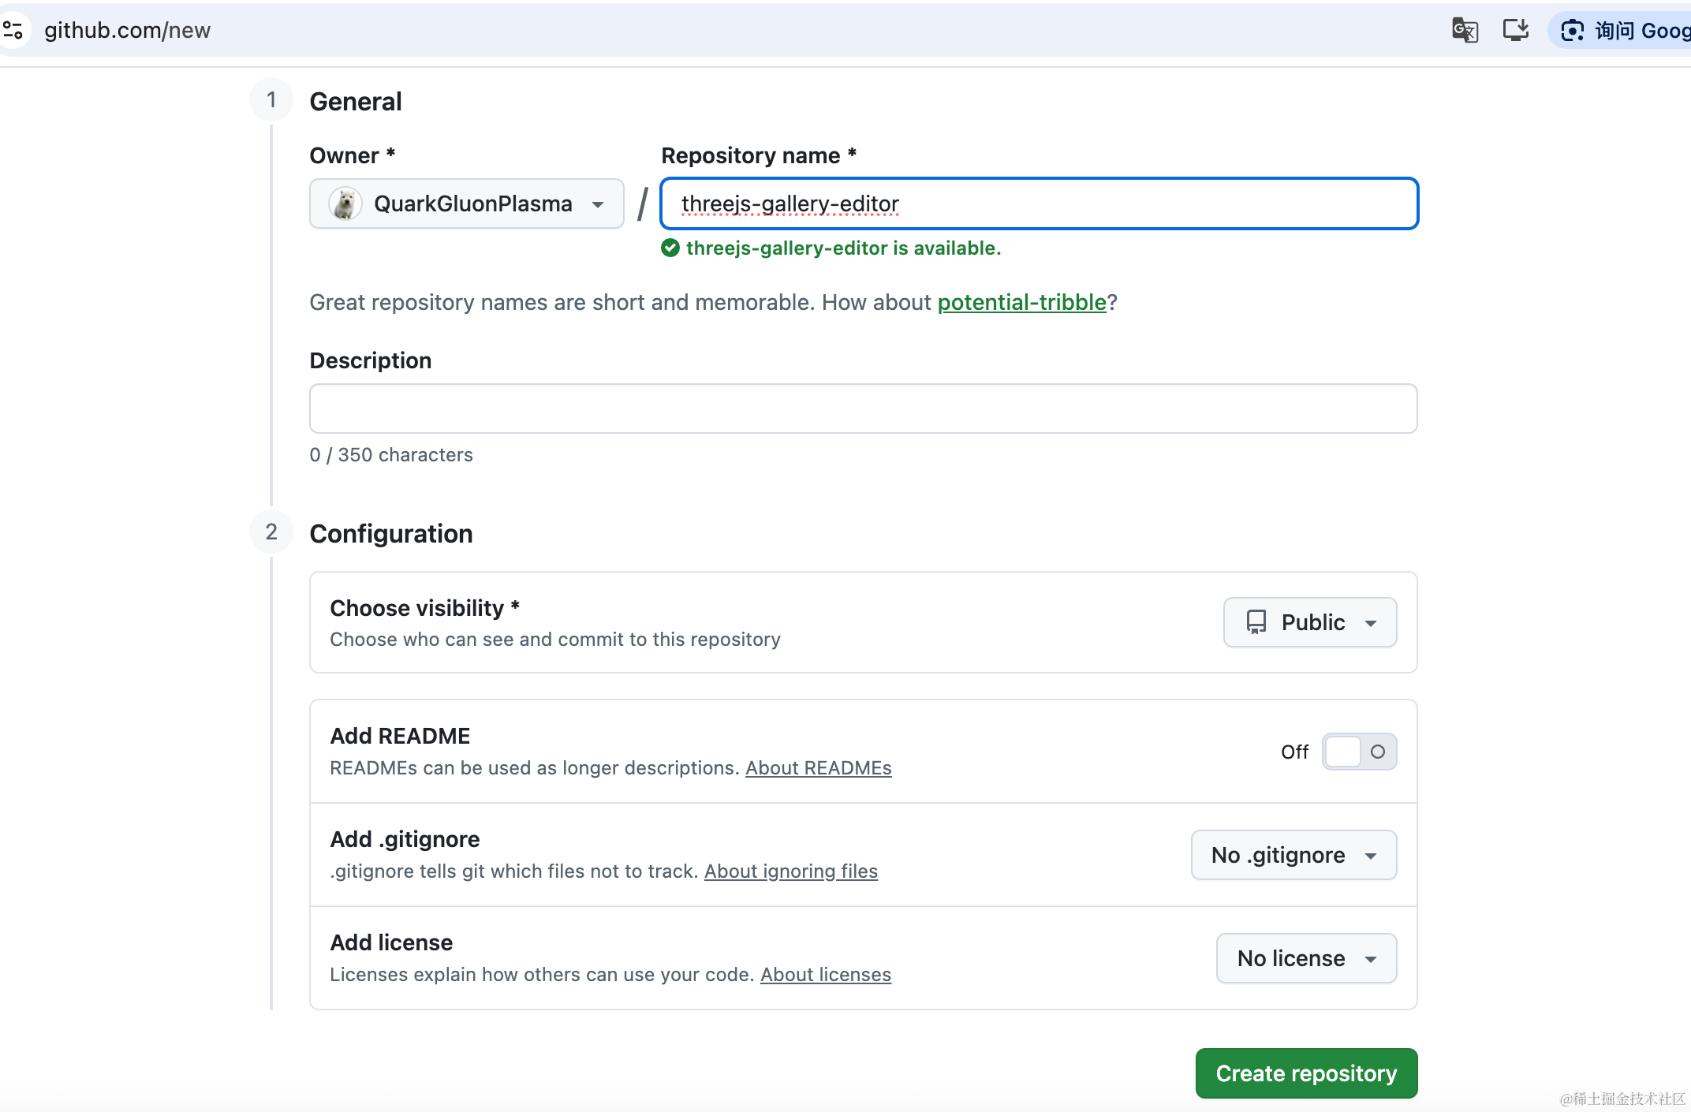Click the 'Configuration' section heading

point(391,534)
